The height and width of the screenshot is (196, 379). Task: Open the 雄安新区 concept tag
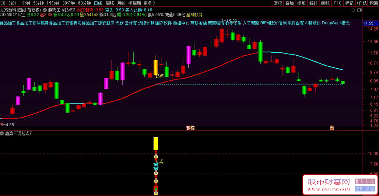[x=106, y=23]
